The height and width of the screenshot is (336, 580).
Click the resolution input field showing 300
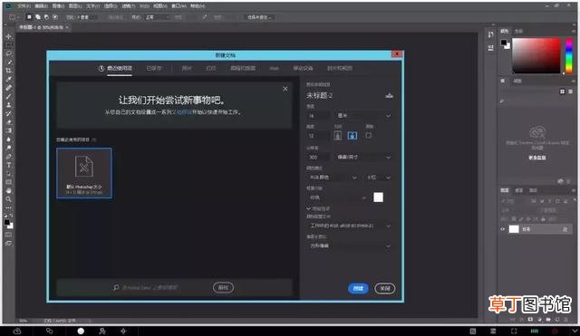[317, 157]
